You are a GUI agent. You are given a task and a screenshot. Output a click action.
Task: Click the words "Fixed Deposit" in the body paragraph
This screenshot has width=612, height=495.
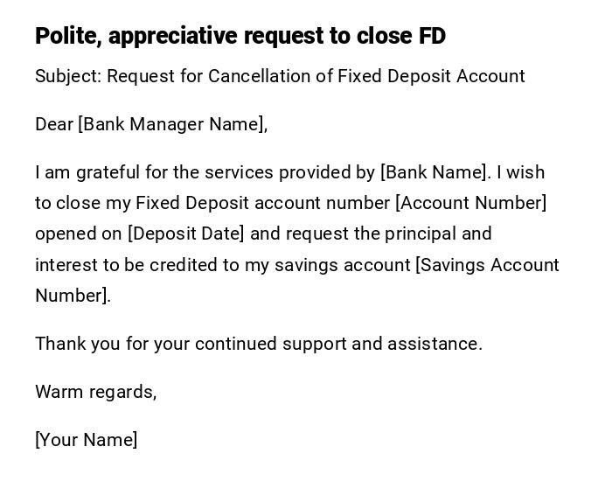(192, 203)
